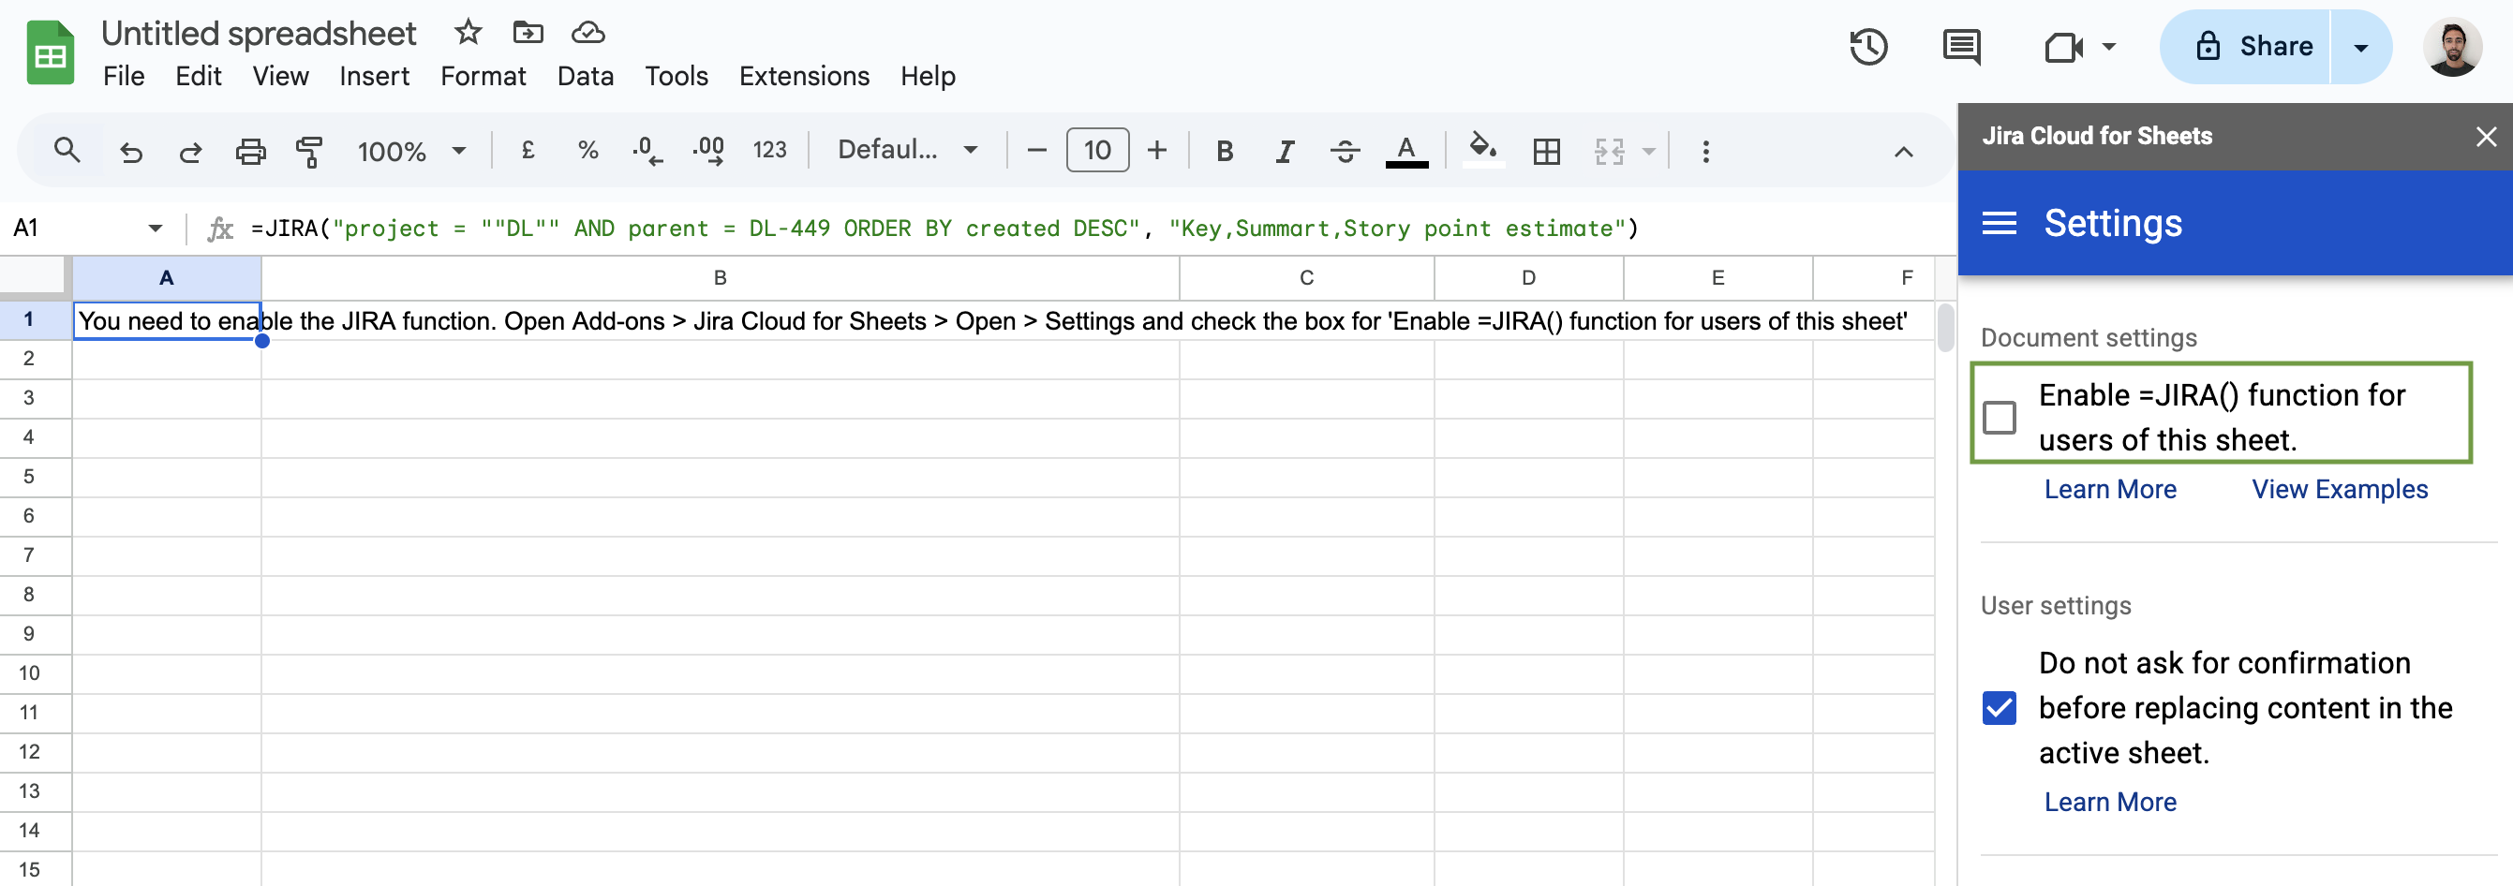Print the spreadsheet
This screenshot has height=886, width=2513.
[251, 151]
